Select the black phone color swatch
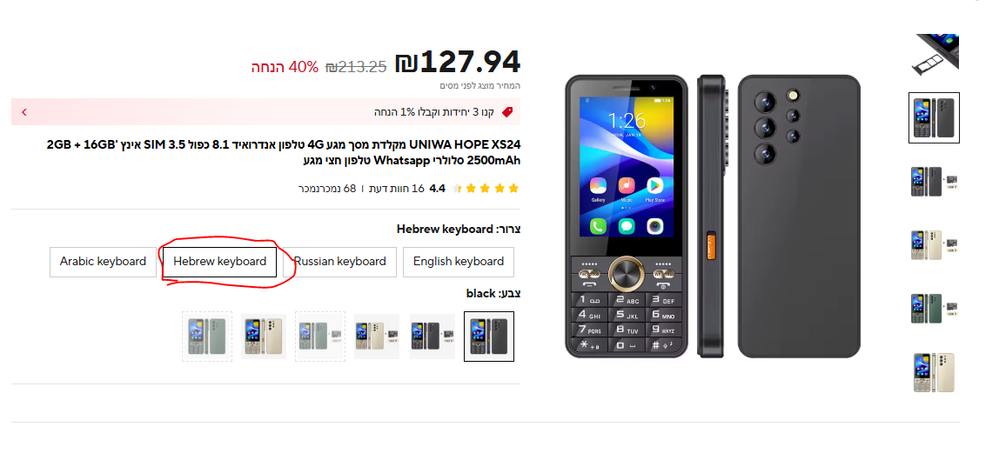 (x=489, y=337)
